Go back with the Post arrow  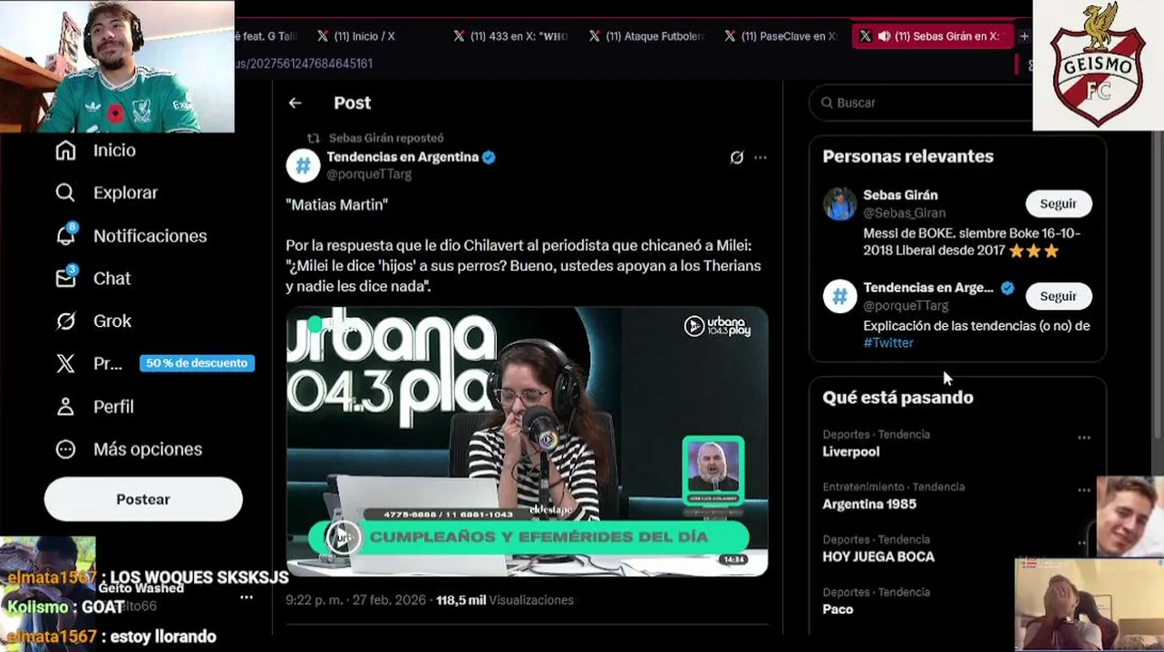pos(295,103)
